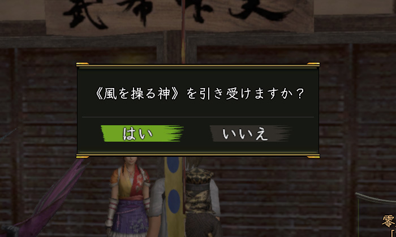Select the woman in the purple skirt
Viewport: 396px width, 237px height.
(x=128, y=196)
